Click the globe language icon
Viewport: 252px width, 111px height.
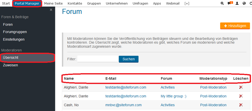coord(244,3)
